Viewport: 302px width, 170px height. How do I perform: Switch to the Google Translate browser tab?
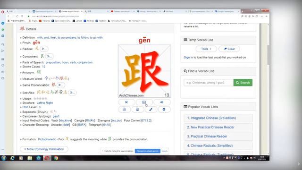(x=226, y=11)
